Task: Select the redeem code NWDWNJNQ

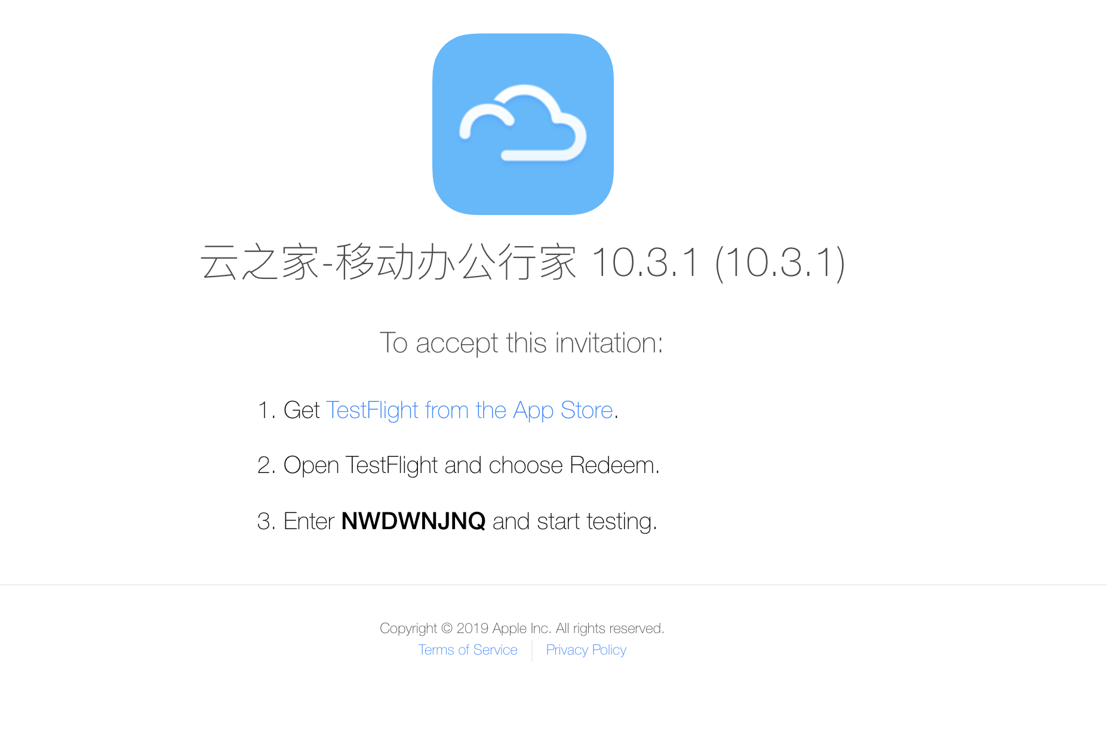Action: click(413, 521)
